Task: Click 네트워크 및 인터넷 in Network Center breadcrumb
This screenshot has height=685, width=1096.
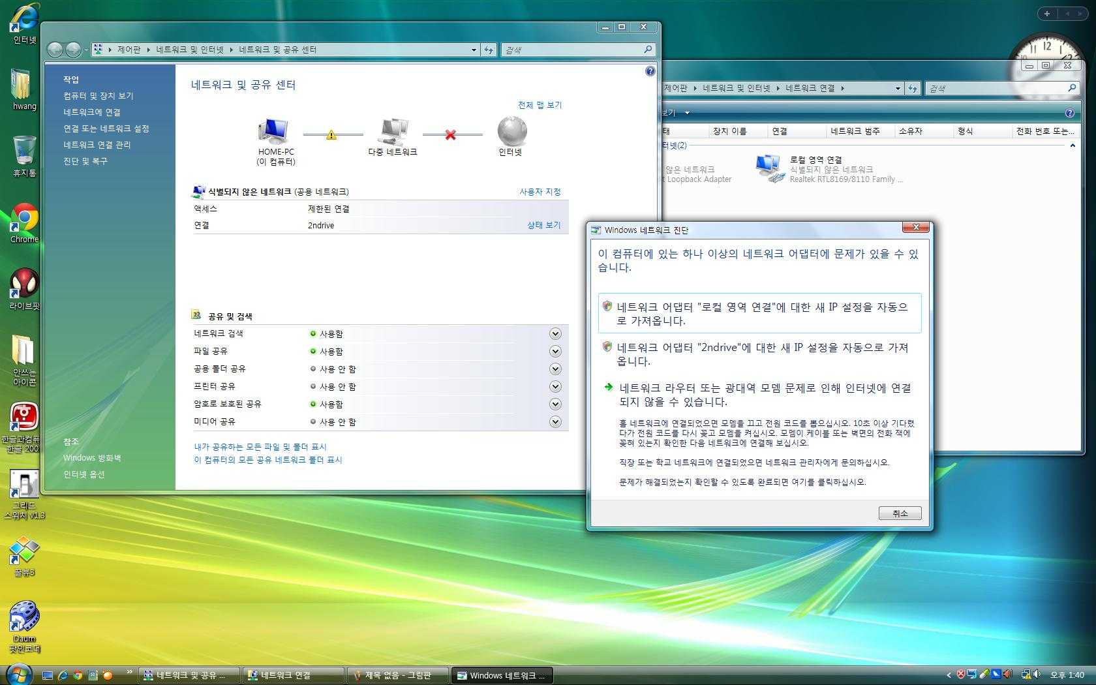Action: click(189, 50)
